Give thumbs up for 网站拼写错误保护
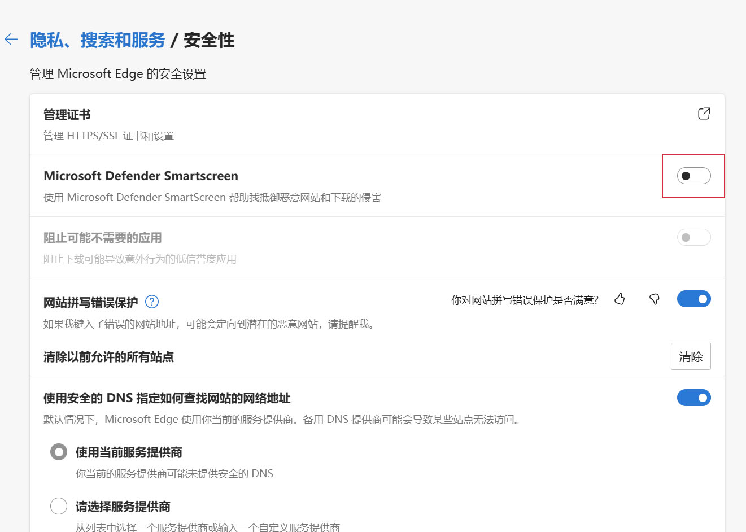This screenshot has width=746, height=532. point(620,299)
